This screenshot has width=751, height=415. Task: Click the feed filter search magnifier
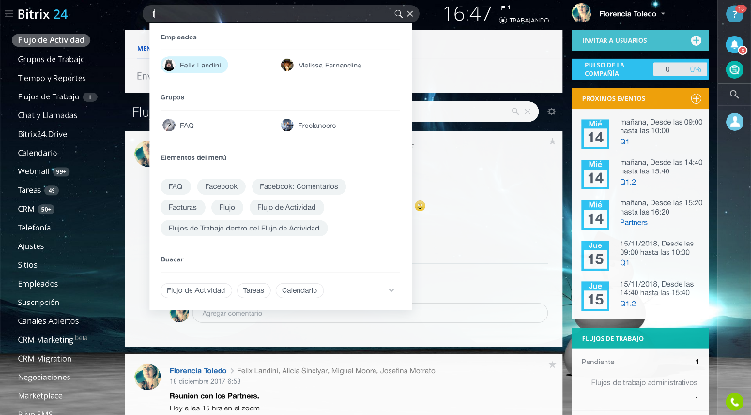(514, 111)
